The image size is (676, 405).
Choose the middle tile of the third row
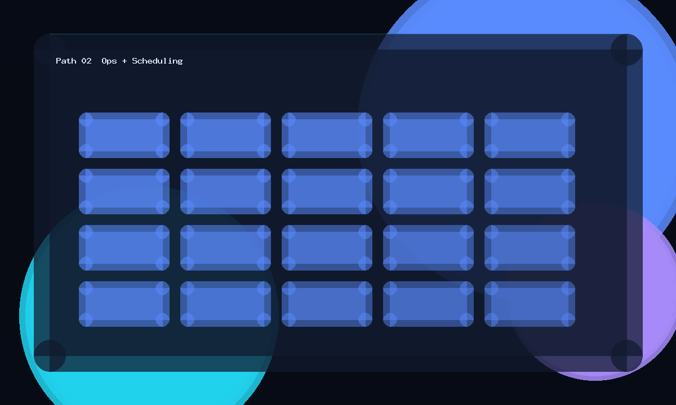tap(327, 247)
